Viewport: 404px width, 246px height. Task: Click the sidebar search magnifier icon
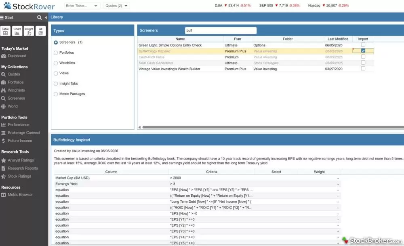pyautogui.click(x=39, y=17)
